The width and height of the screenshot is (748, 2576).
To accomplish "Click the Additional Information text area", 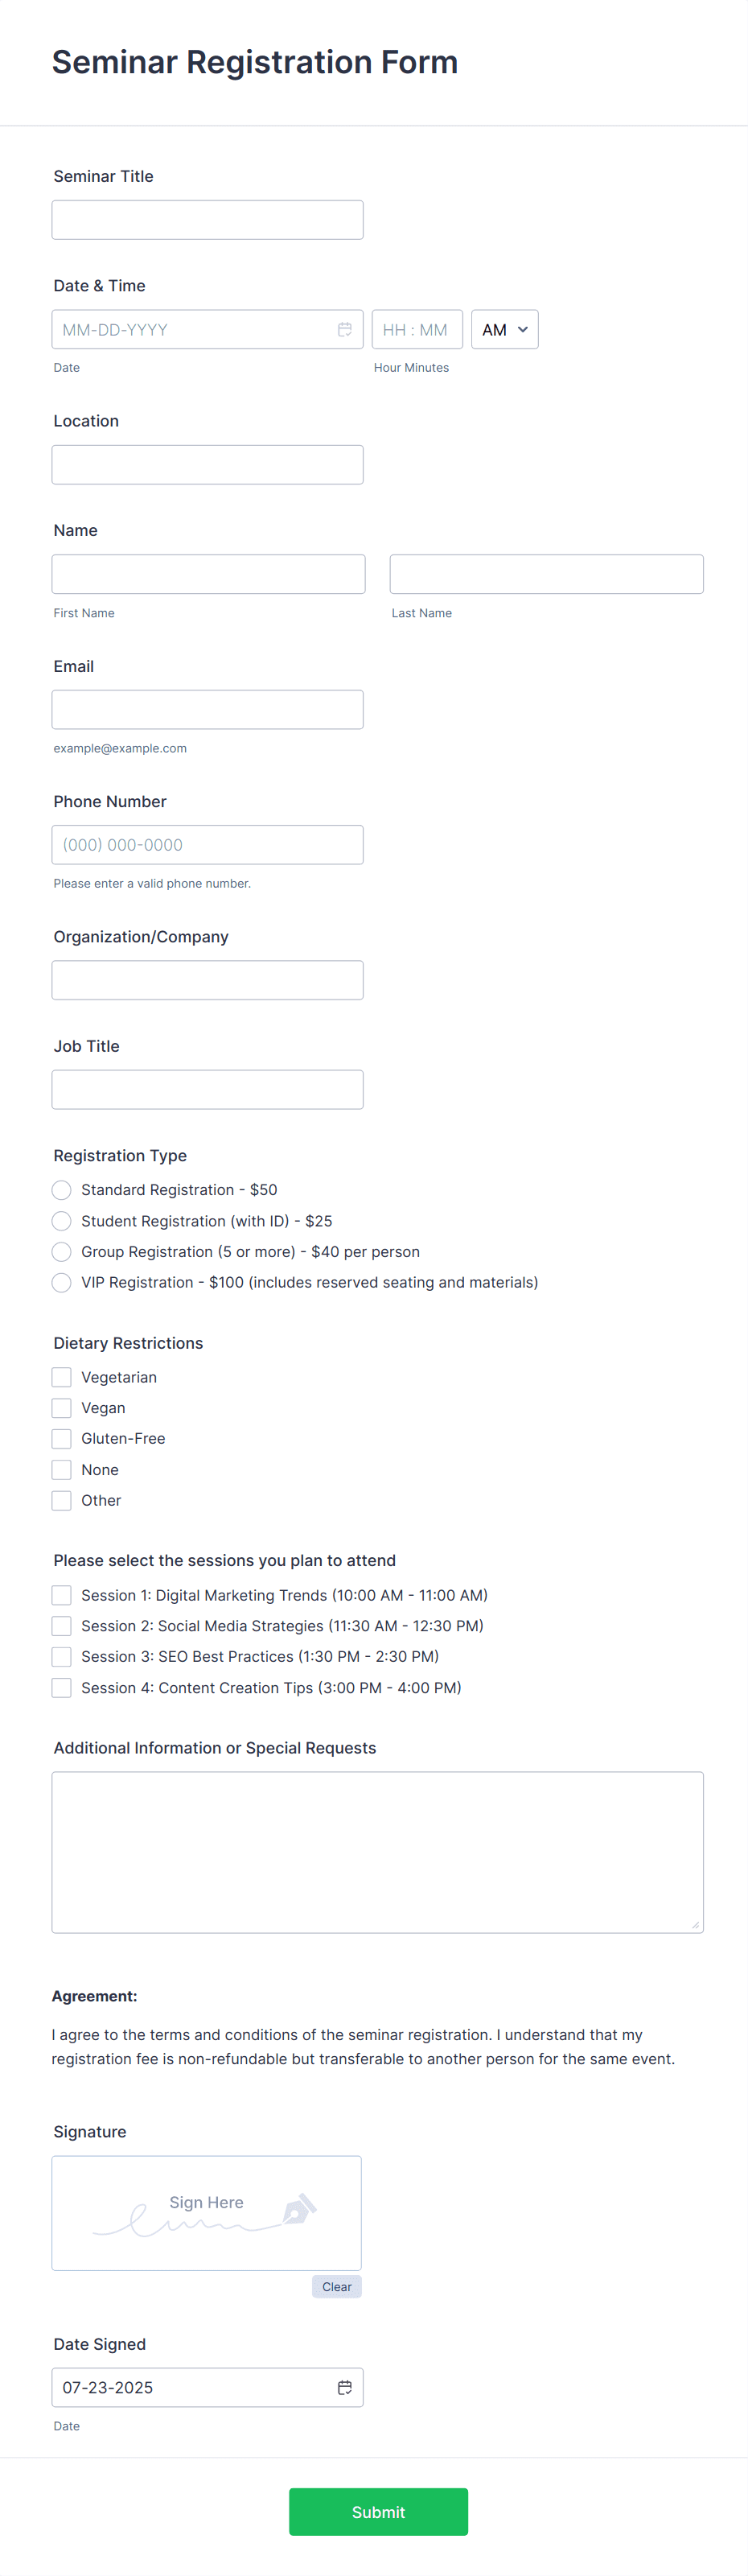I will click(x=377, y=1850).
